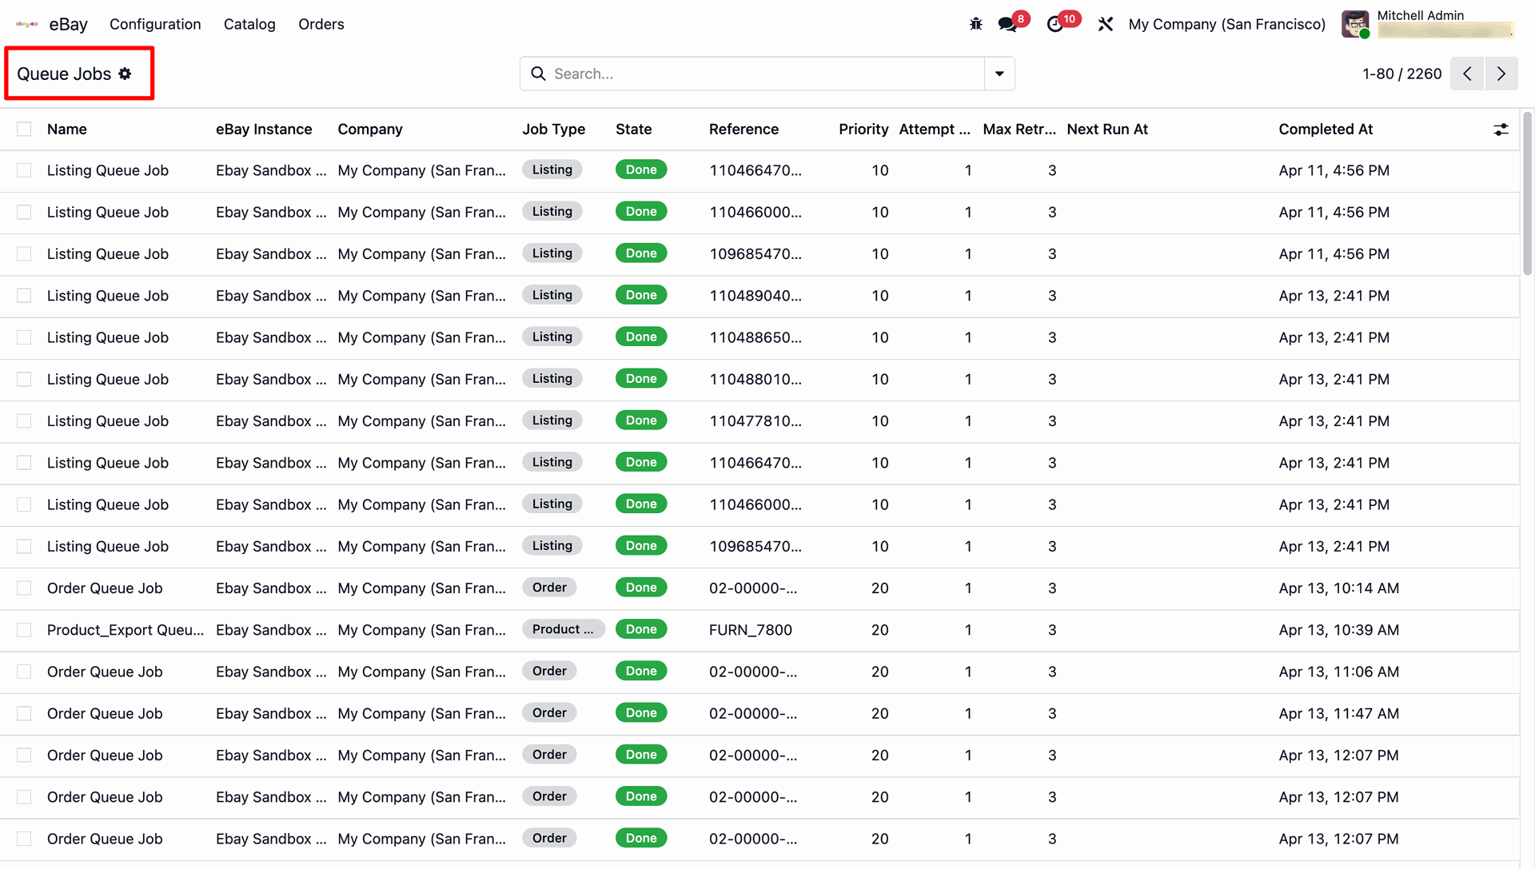The height and width of the screenshot is (869, 1535).
Task: Expand the search options dropdown arrow
Action: [999, 74]
